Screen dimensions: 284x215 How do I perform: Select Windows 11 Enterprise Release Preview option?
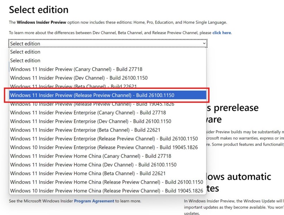click(104, 139)
